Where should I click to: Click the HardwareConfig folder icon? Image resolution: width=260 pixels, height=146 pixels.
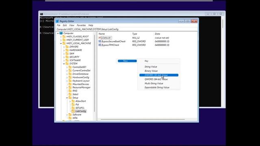pyautogui.click(x=70, y=77)
